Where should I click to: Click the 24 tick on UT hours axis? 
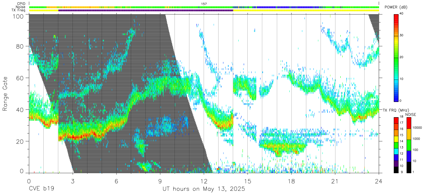379,181
